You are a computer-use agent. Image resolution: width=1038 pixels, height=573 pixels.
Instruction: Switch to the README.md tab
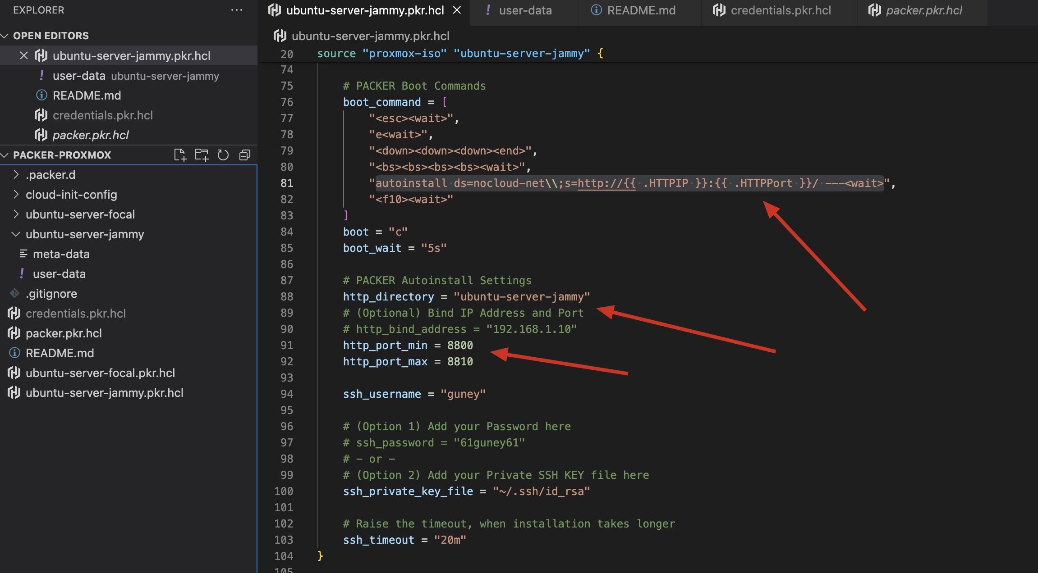tap(640, 10)
